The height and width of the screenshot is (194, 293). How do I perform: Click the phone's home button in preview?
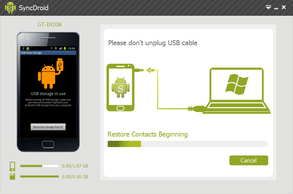point(48,144)
